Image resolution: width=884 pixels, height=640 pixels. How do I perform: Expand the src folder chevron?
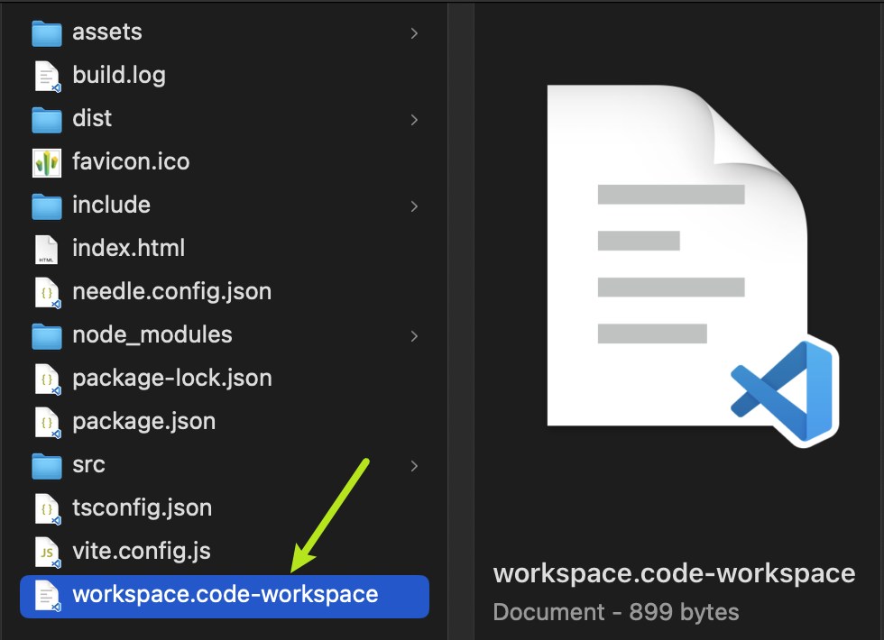[414, 466]
